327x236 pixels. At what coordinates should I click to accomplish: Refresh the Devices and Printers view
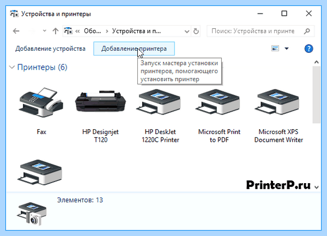point(196,31)
